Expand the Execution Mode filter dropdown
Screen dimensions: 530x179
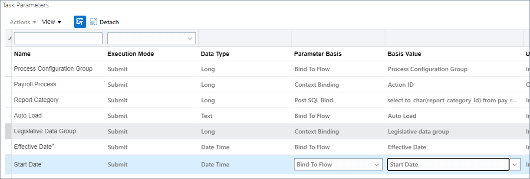(x=189, y=39)
